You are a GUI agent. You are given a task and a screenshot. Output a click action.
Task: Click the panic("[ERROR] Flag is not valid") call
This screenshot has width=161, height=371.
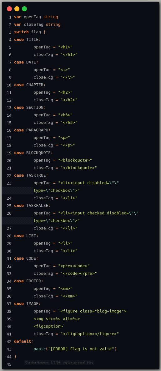coord(75,349)
